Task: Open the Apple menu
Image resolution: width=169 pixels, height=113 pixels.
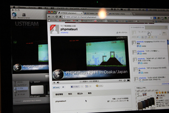Action: click(x=14, y=7)
